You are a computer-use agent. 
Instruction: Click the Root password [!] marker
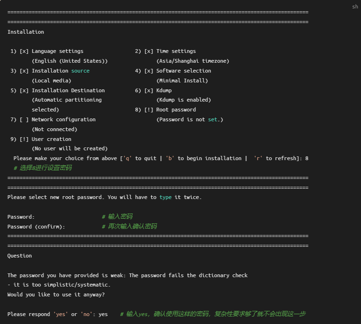pyautogui.click(x=149, y=110)
